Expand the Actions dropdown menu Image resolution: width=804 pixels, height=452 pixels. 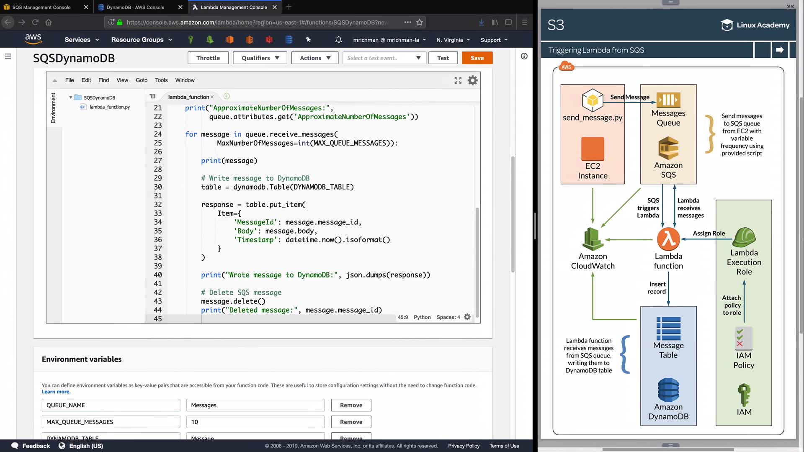point(315,58)
